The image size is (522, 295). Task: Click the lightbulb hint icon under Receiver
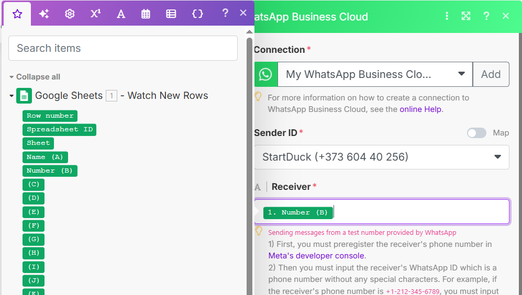(x=259, y=231)
